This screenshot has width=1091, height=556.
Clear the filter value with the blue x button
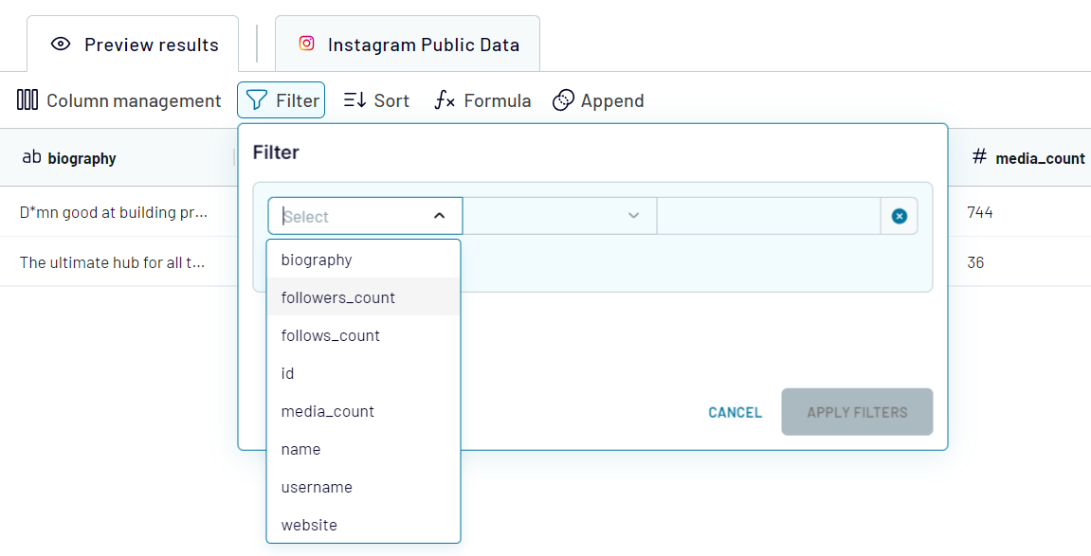click(x=900, y=215)
